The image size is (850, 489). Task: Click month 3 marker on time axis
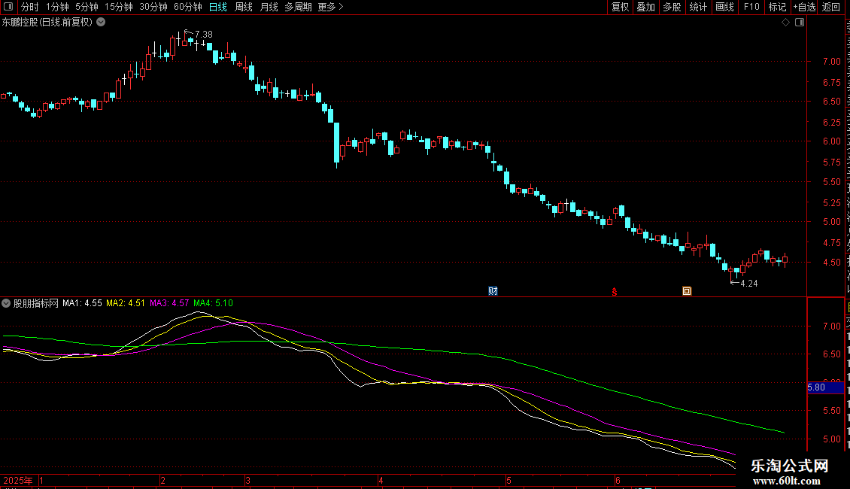tap(247, 480)
